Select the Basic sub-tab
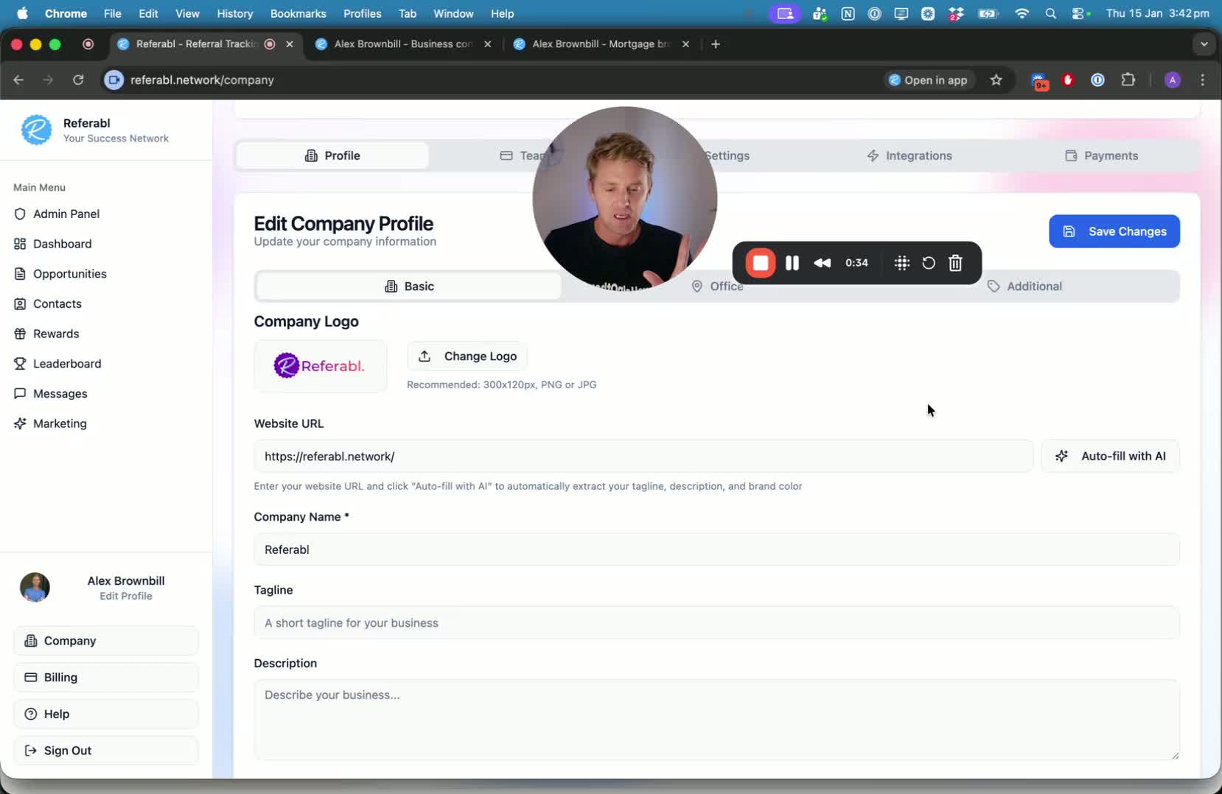The height and width of the screenshot is (794, 1222). click(x=409, y=287)
